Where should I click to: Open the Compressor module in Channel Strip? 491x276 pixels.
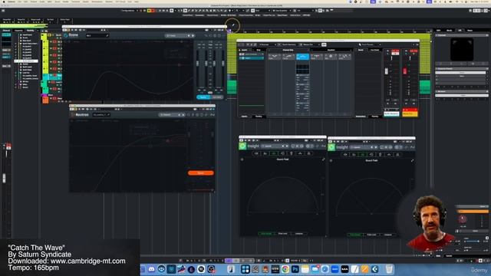click(288, 57)
